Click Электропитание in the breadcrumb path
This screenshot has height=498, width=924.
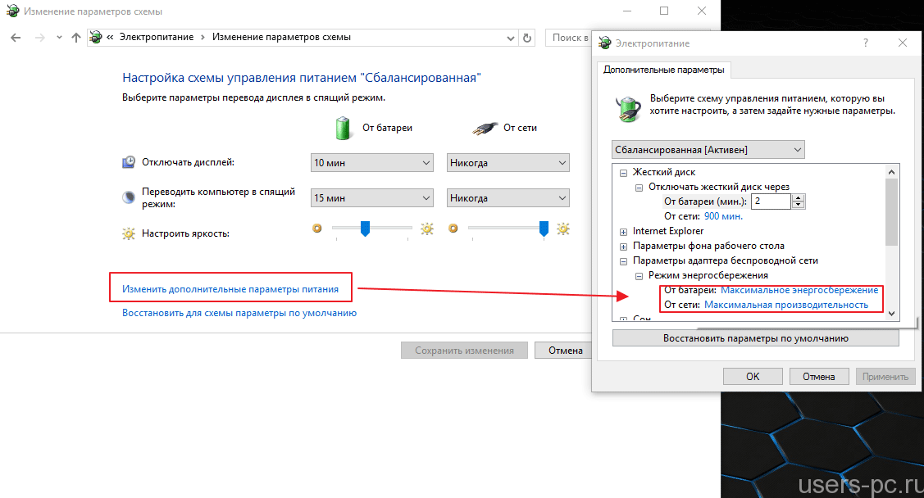(x=156, y=38)
